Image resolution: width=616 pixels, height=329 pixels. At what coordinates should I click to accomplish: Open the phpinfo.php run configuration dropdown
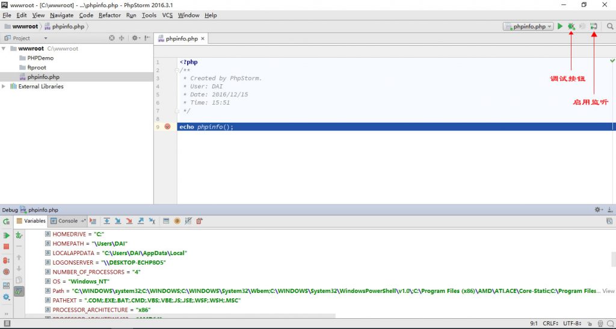coord(528,26)
